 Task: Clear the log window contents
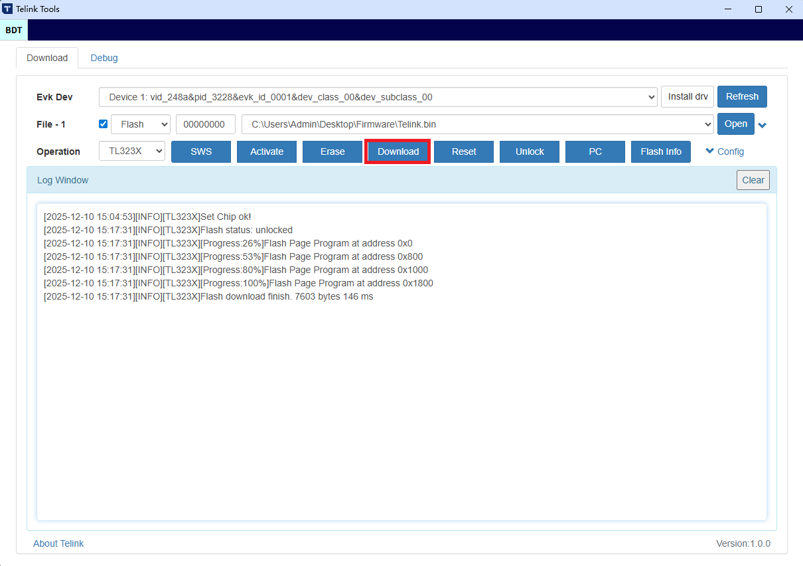753,180
